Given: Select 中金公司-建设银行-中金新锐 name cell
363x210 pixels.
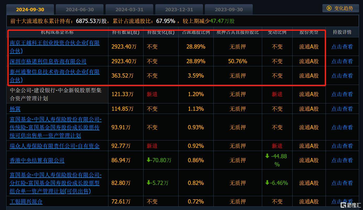Looking at the screenshot, I should [58, 94].
